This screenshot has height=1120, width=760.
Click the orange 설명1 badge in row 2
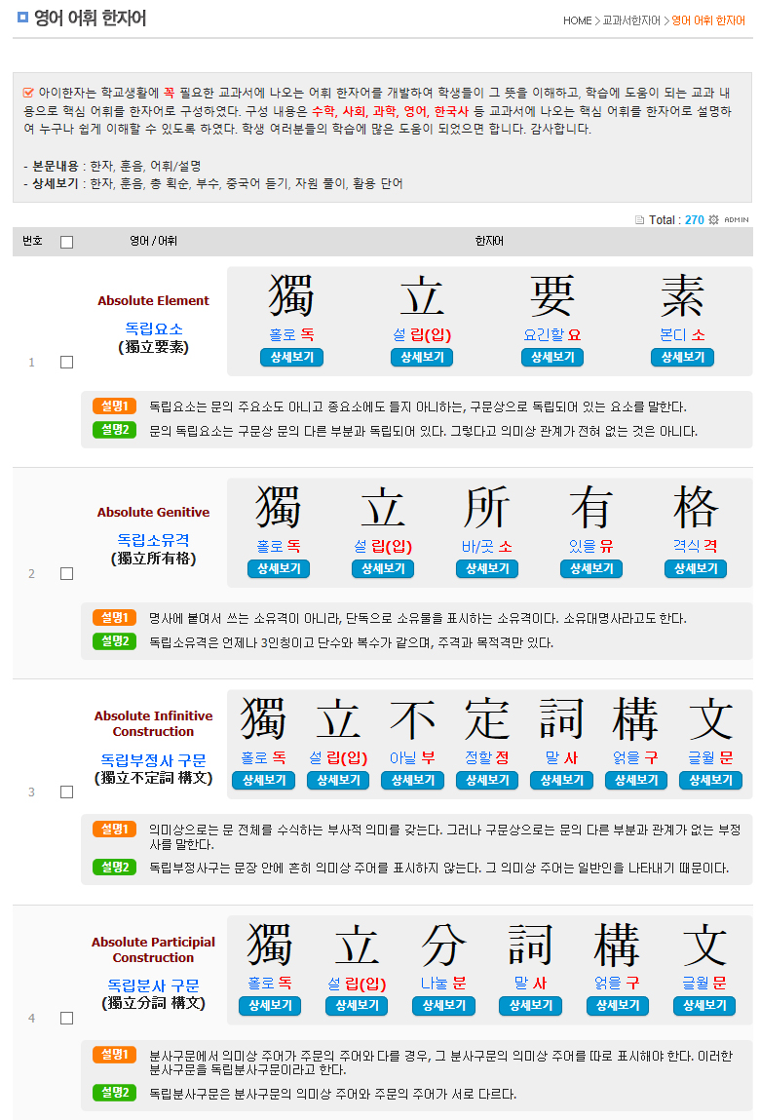(x=113, y=618)
